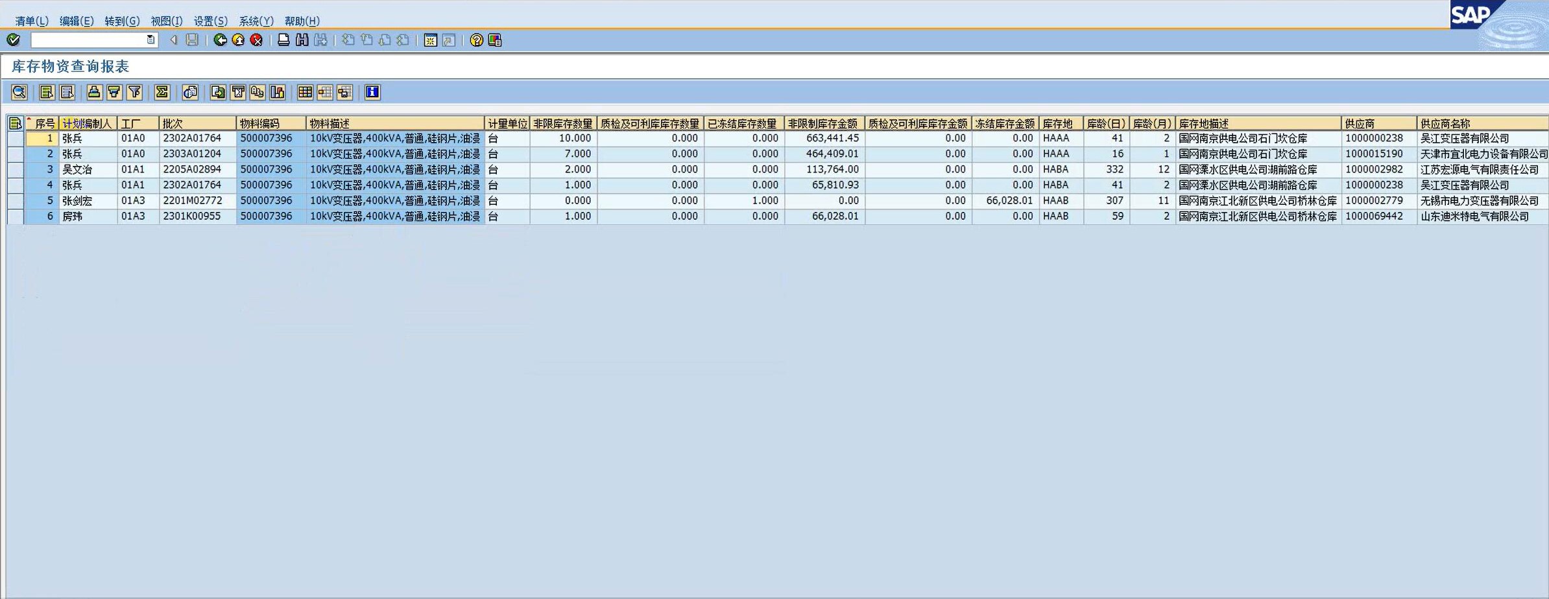
Task: Click the command input field
Action: [x=88, y=40]
